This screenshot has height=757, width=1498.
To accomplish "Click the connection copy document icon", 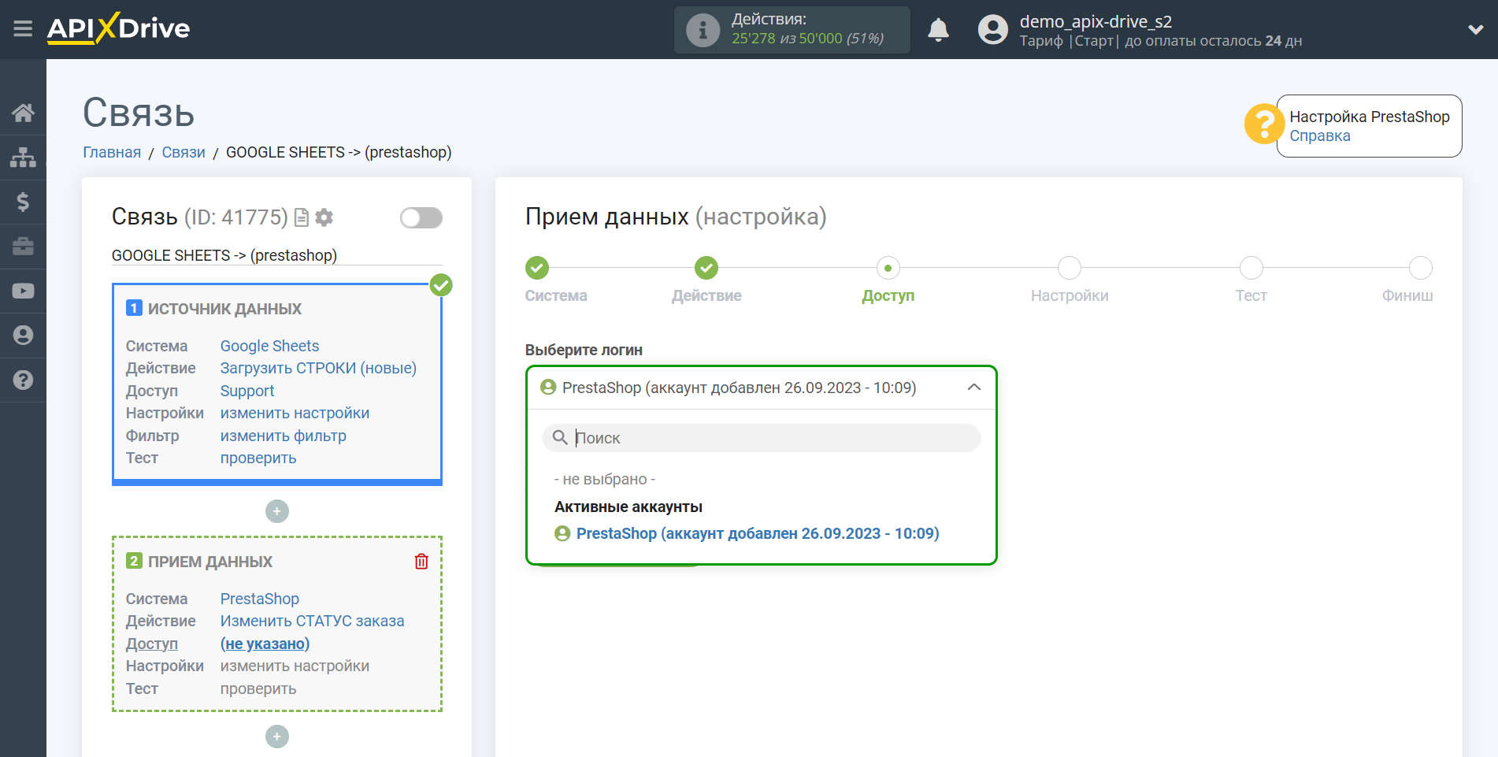I will [301, 217].
